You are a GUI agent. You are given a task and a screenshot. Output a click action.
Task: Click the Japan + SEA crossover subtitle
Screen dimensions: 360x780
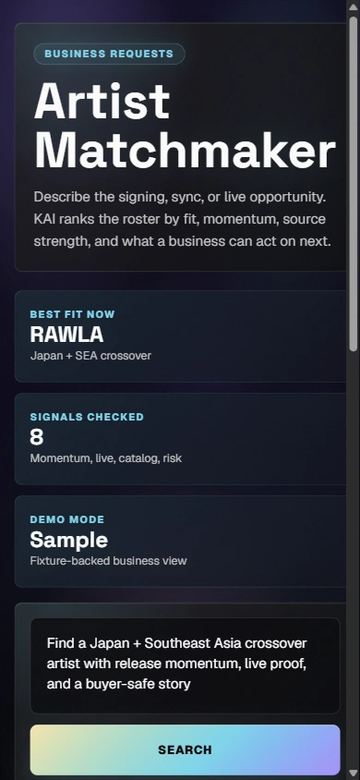pyautogui.click(x=90, y=356)
